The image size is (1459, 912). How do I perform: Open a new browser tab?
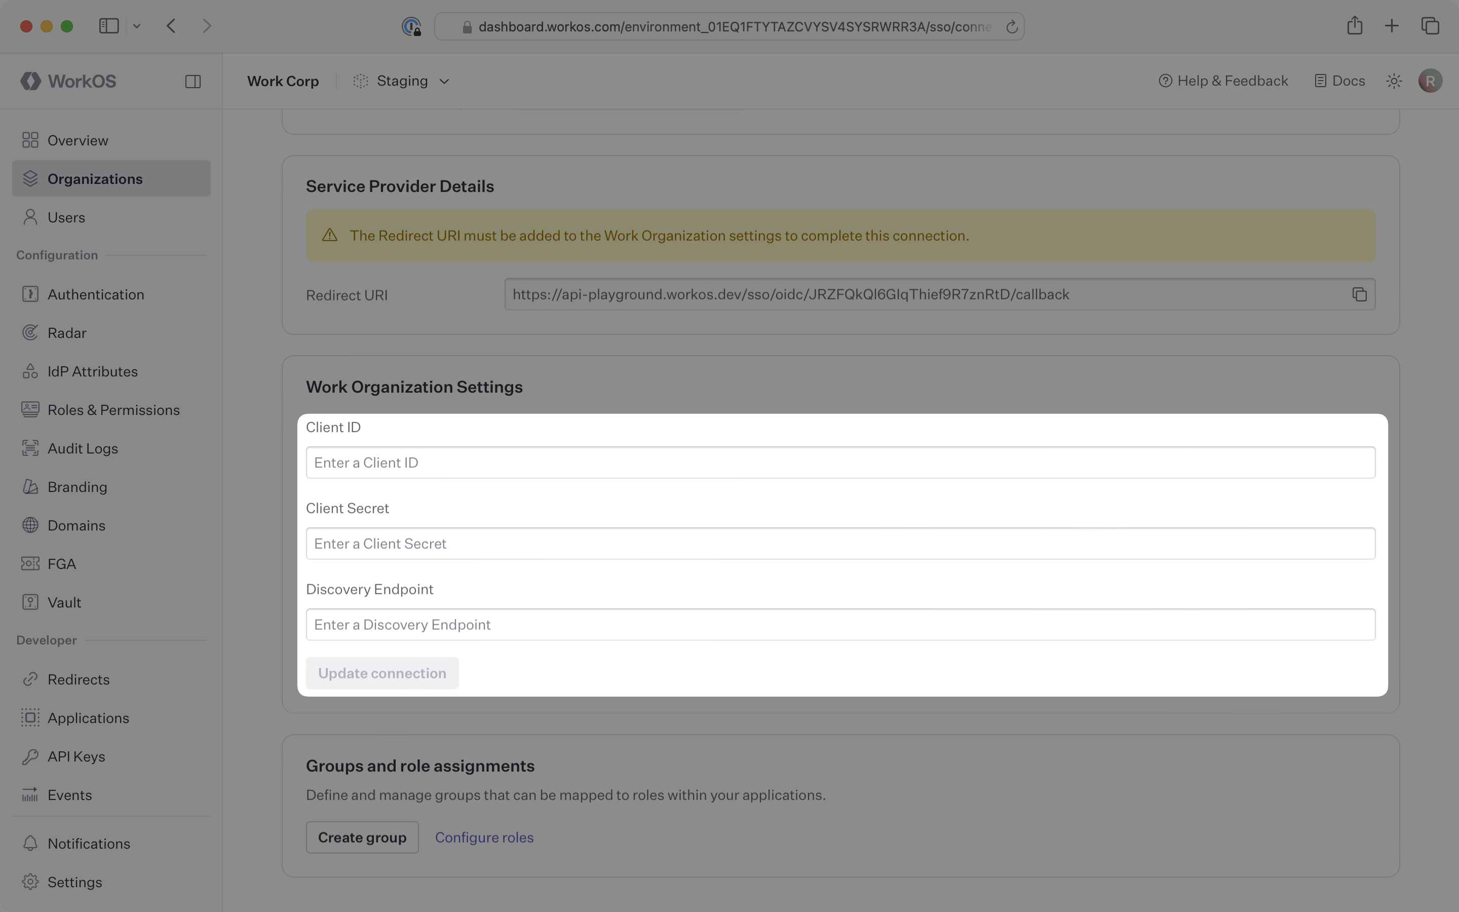click(1392, 25)
